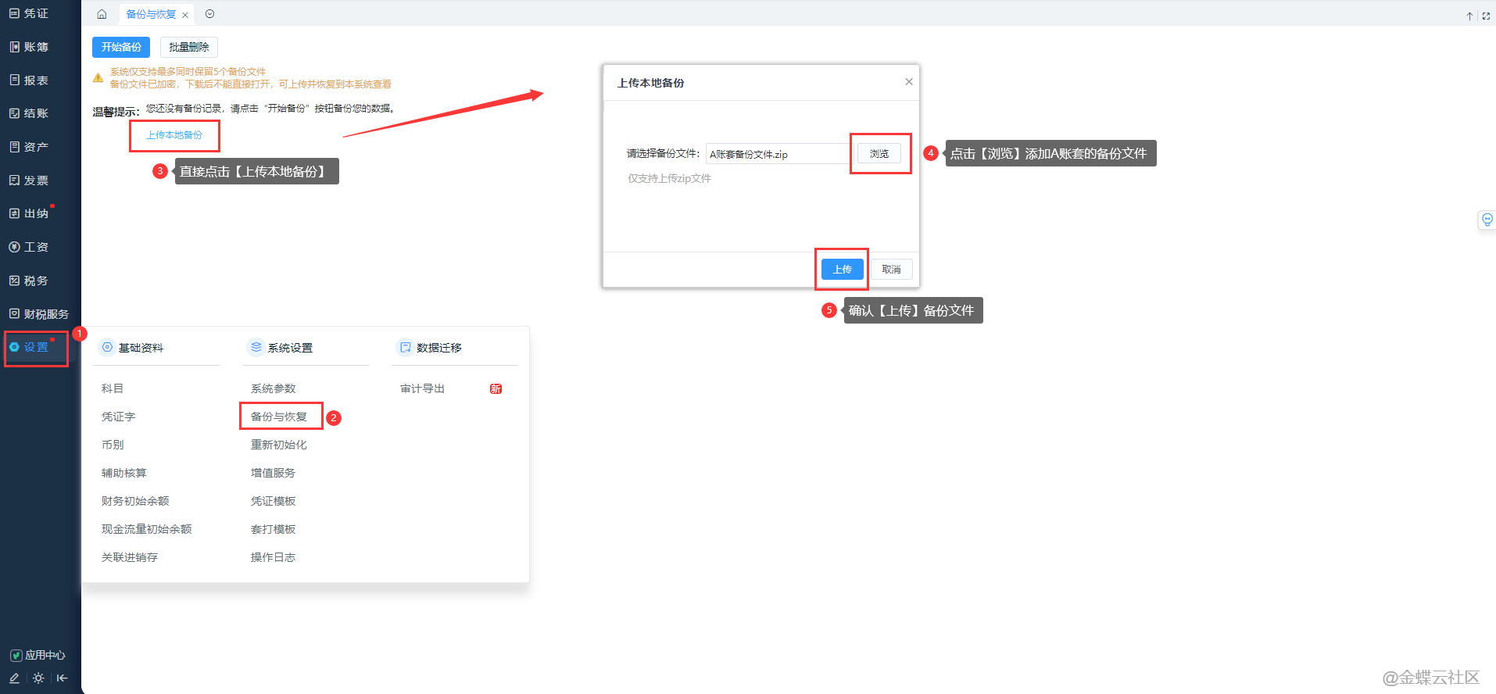The height and width of the screenshot is (694, 1496).
Task: Click the backup file path input field
Action: [x=778, y=154]
